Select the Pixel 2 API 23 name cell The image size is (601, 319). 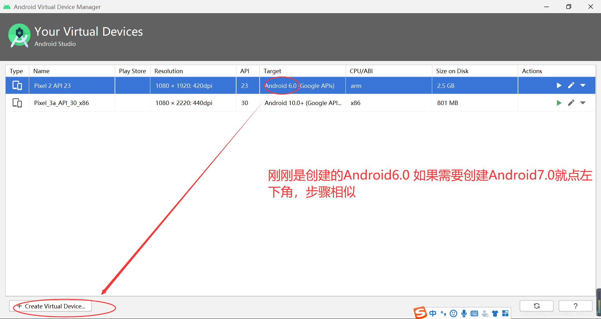72,86
